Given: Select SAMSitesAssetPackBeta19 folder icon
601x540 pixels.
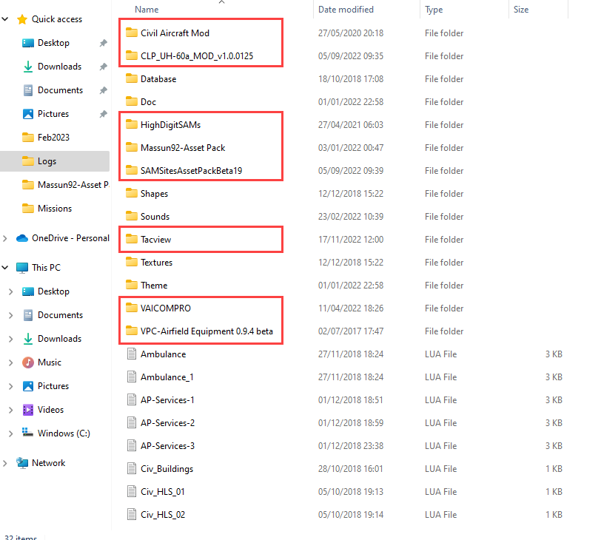Looking at the screenshot, I should click(132, 170).
